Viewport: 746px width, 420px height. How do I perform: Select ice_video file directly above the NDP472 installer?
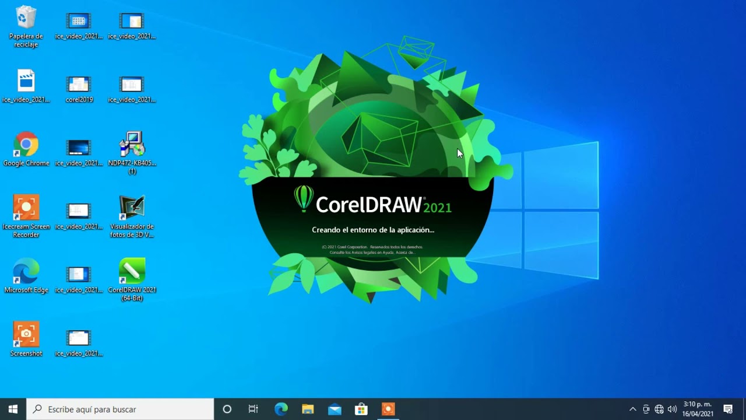(x=132, y=89)
